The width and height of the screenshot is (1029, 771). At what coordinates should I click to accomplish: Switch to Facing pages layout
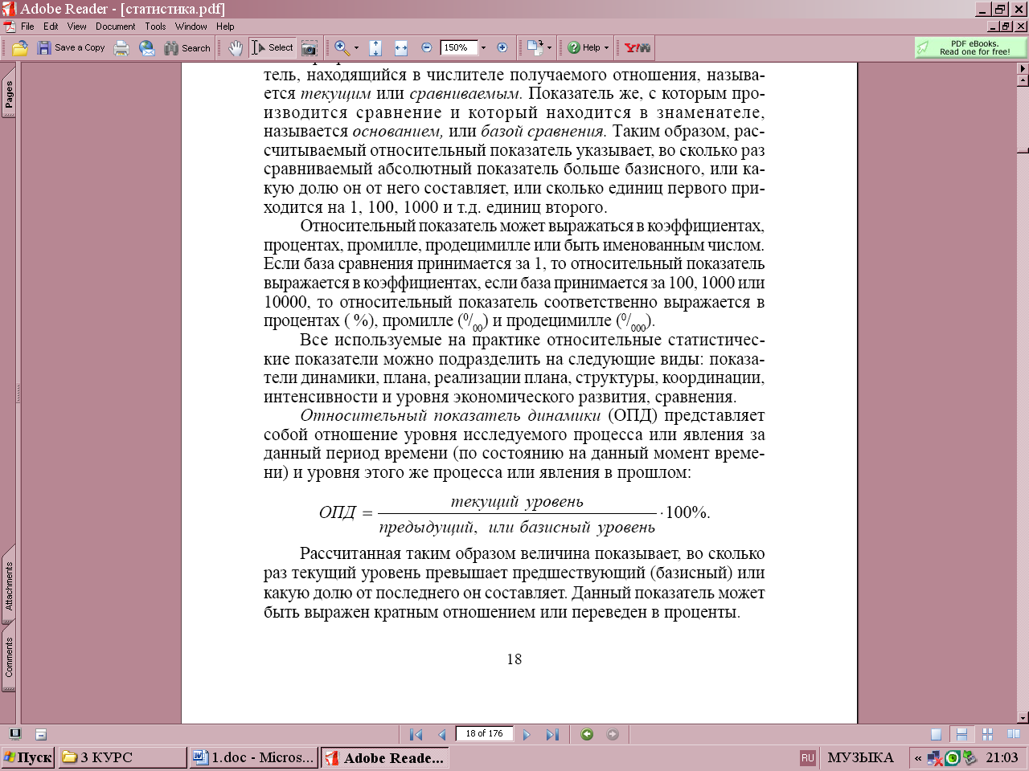(x=1013, y=734)
